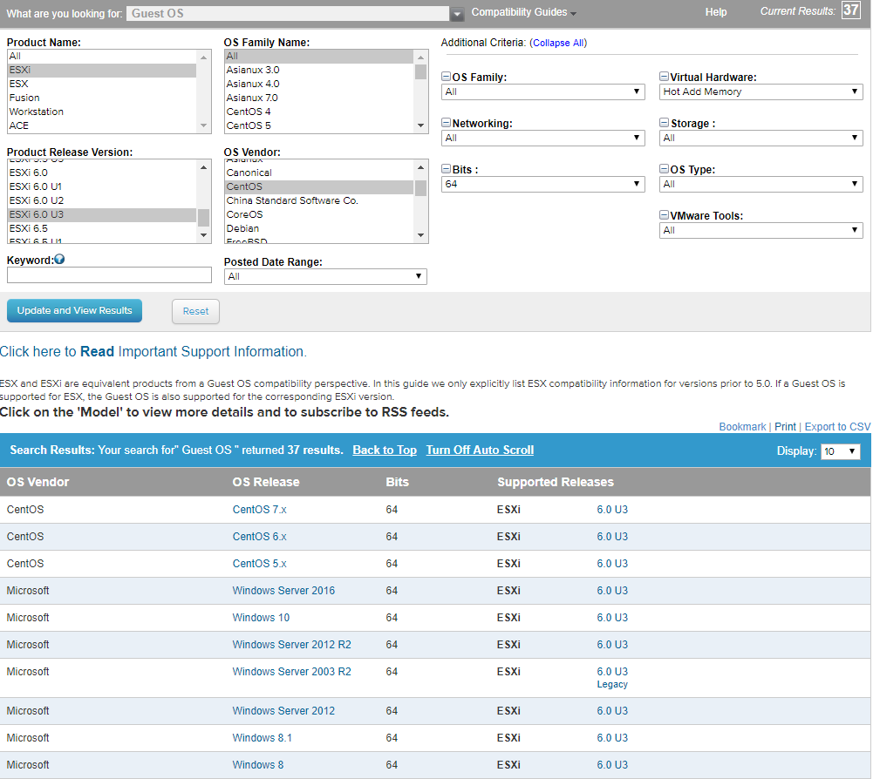This screenshot has height=779, width=873.
Task: Collapse the OS Type minus icon
Action: point(664,170)
